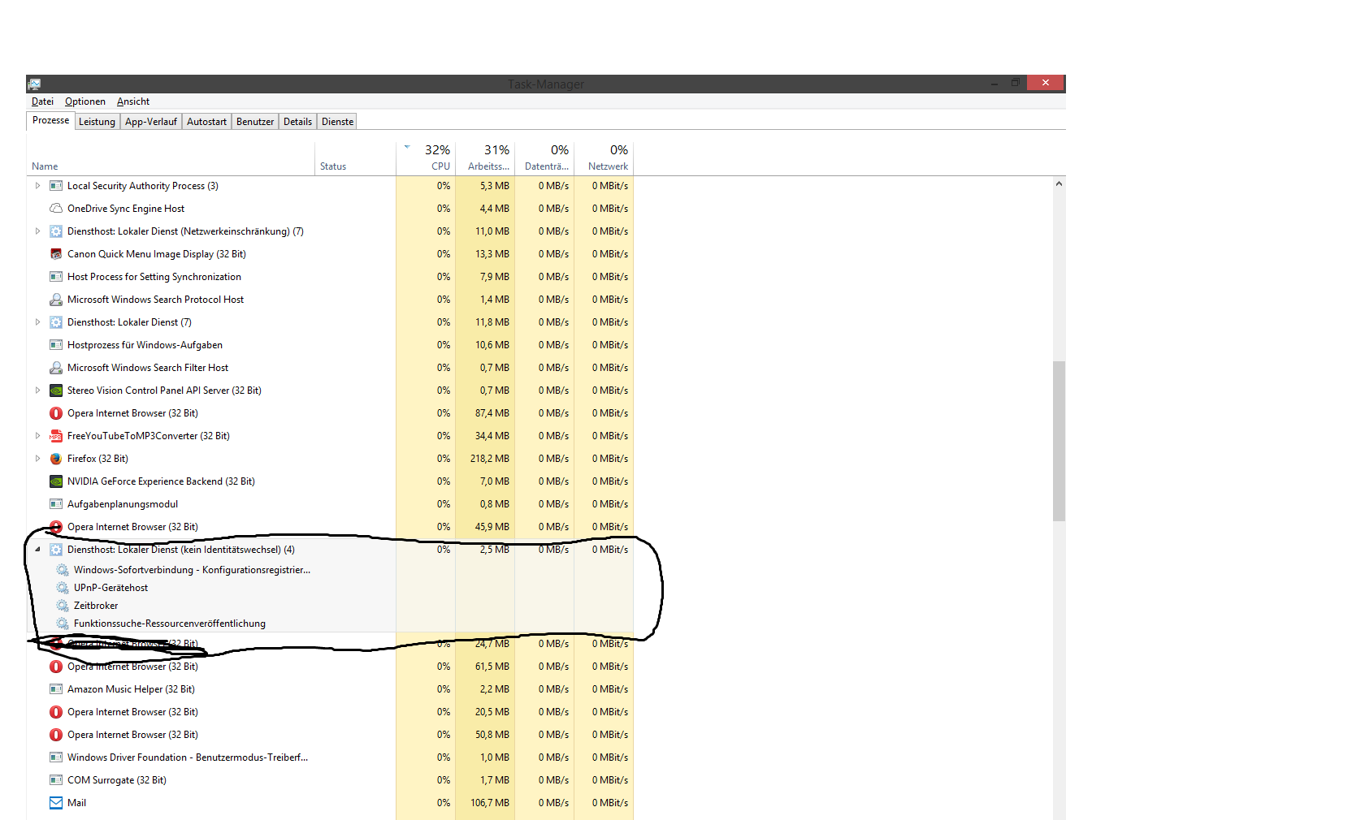Expand the FreeYouTubeToMP3Converter process group
This screenshot has height=820, width=1365.
coord(37,436)
